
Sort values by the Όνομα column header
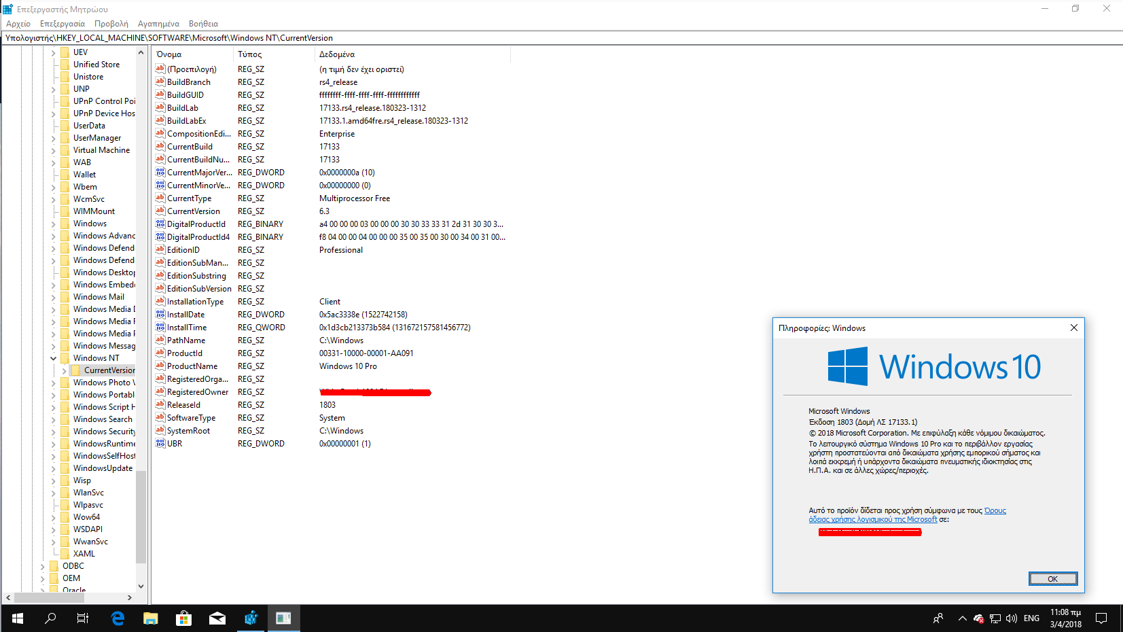click(193, 54)
